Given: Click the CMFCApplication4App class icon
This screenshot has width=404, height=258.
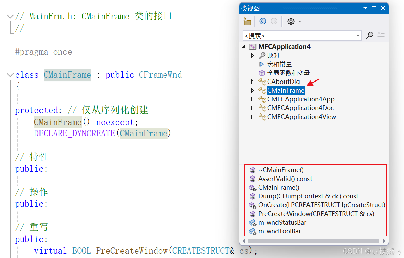Looking at the screenshot, I should click(262, 99).
